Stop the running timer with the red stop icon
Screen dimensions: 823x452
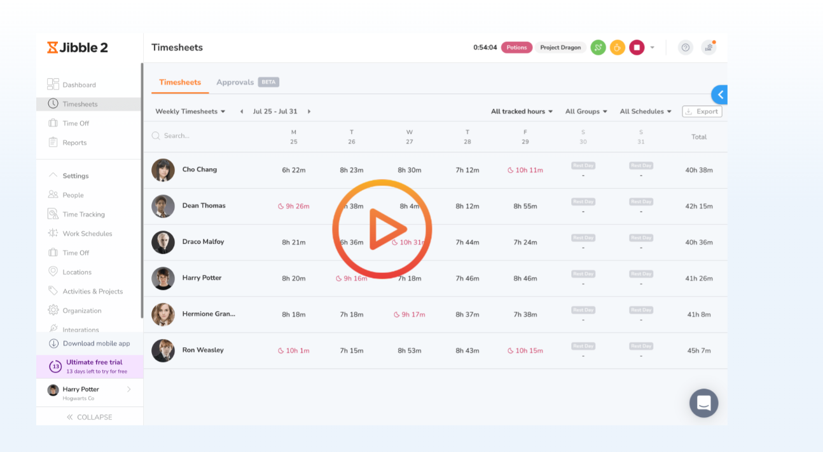[x=636, y=47]
